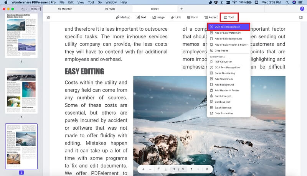Choose Add or Edit Watermark
The height and width of the screenshot is (176, 307).
229,33
